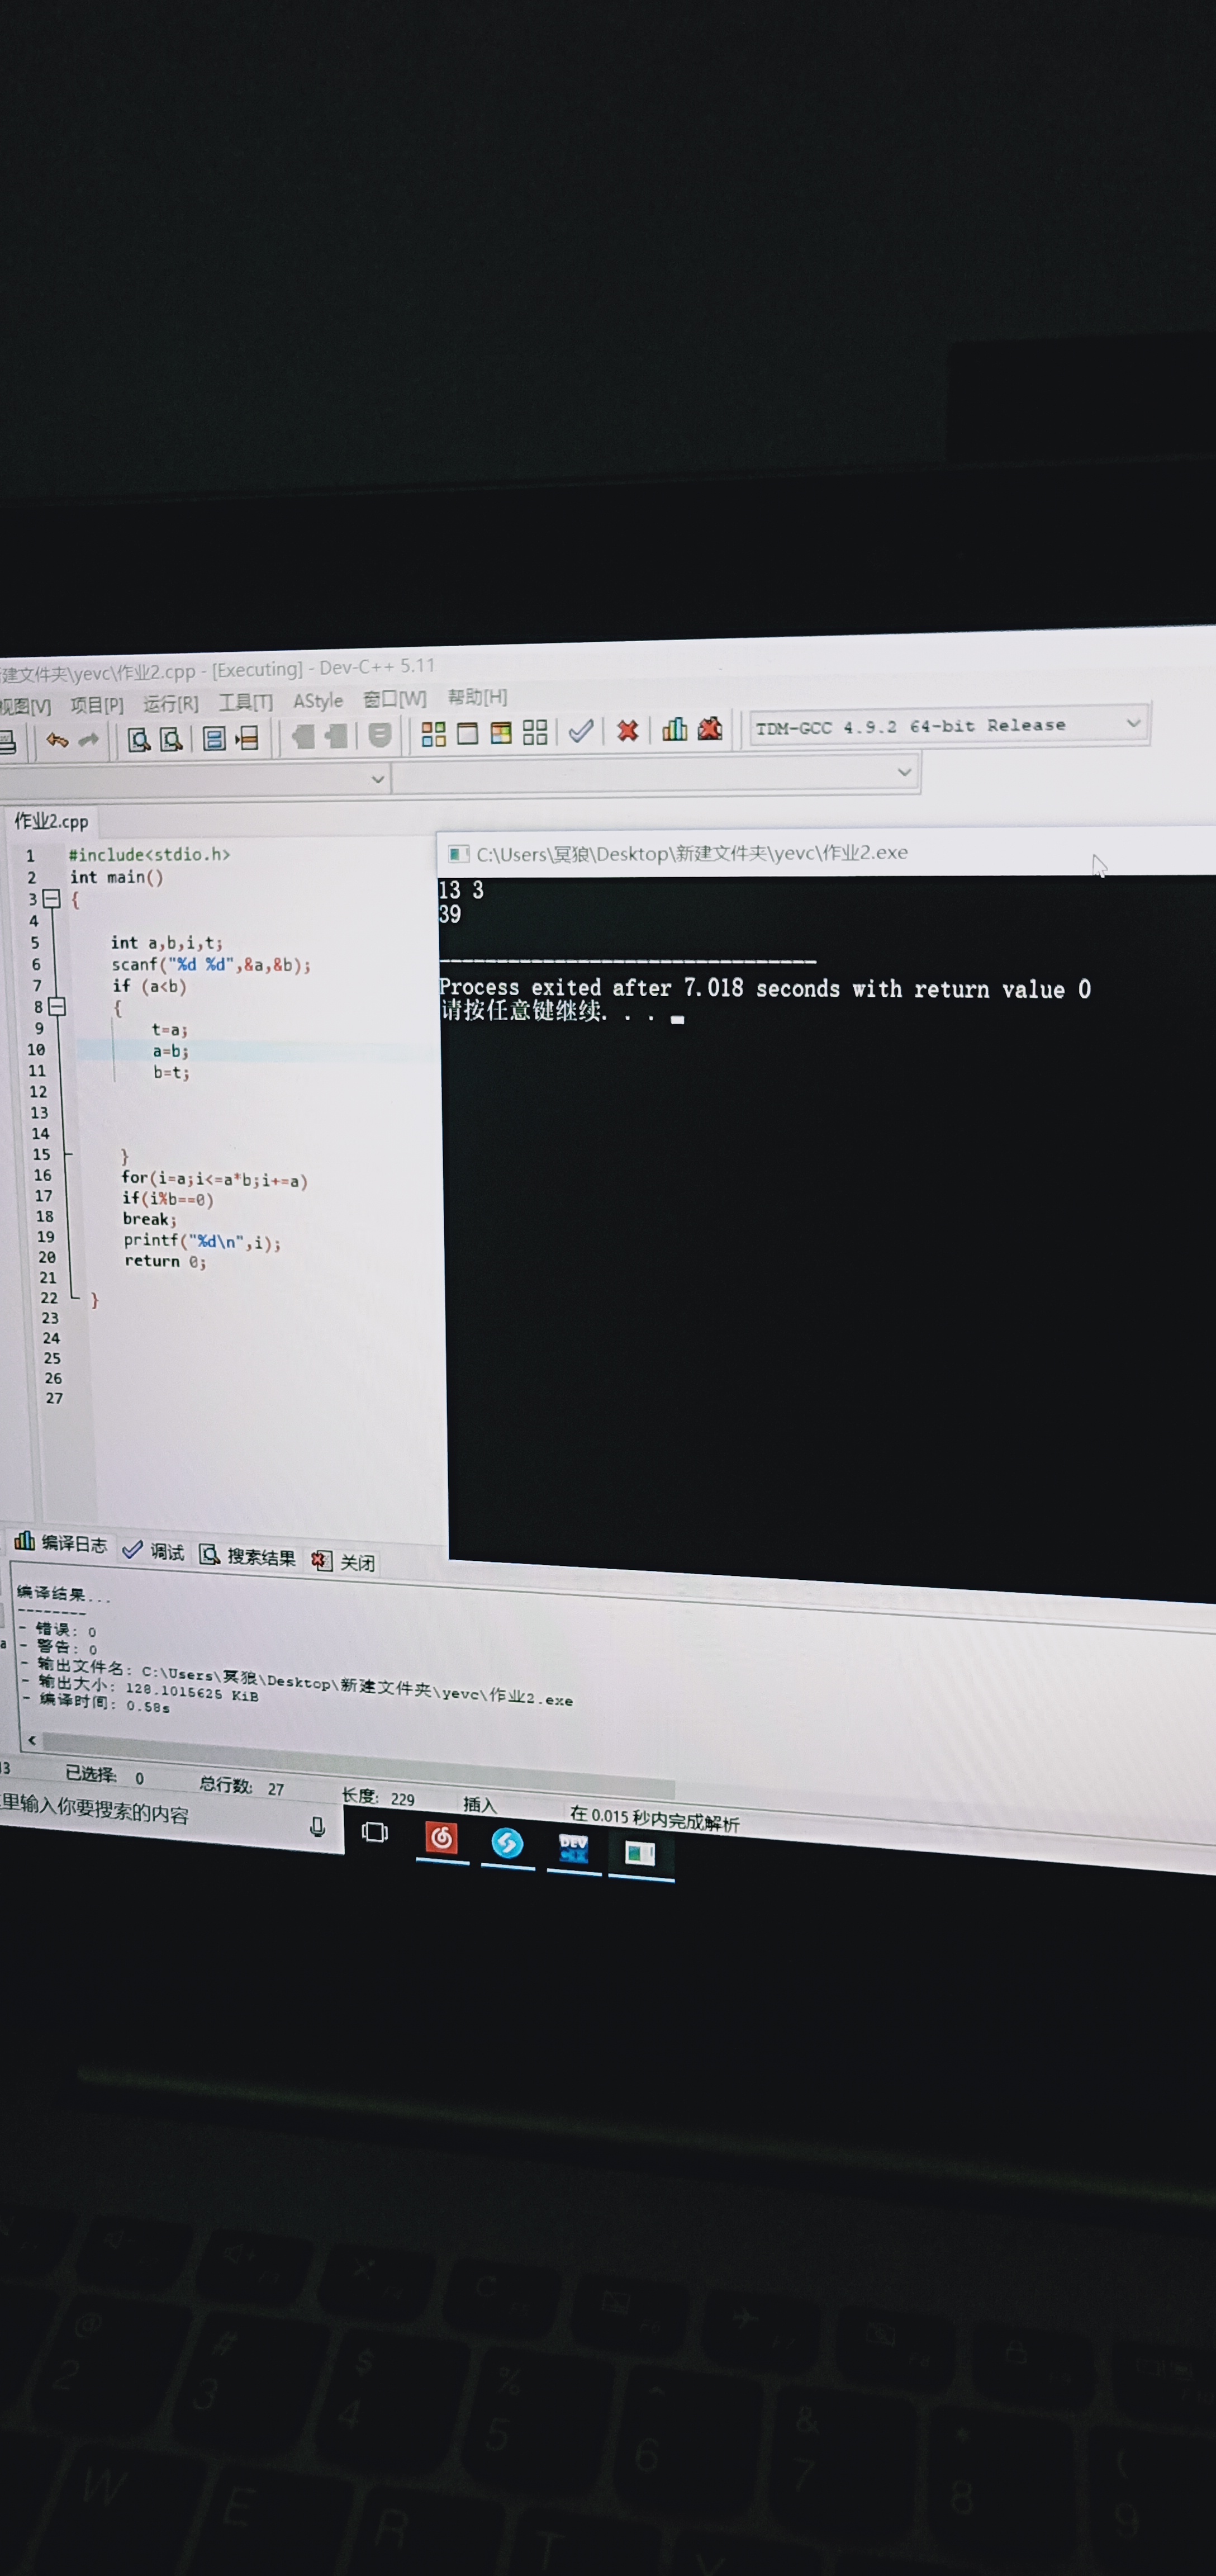Click the grayed Indent toolbar icon
Viewport: 1216px width, 2576px height.
[303, 737]
